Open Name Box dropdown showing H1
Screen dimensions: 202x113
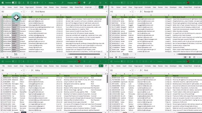point(130,12)
